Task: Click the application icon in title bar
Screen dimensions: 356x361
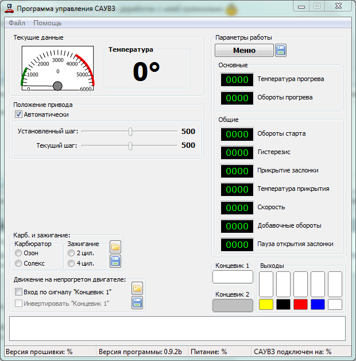Action: pos(9,9)
